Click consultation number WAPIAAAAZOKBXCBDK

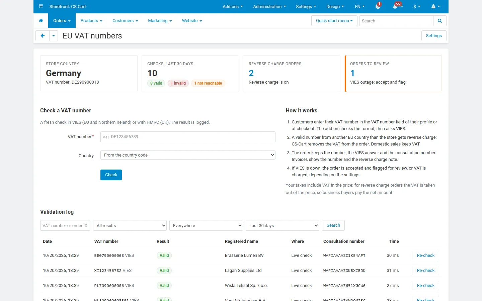coord(344,271)
